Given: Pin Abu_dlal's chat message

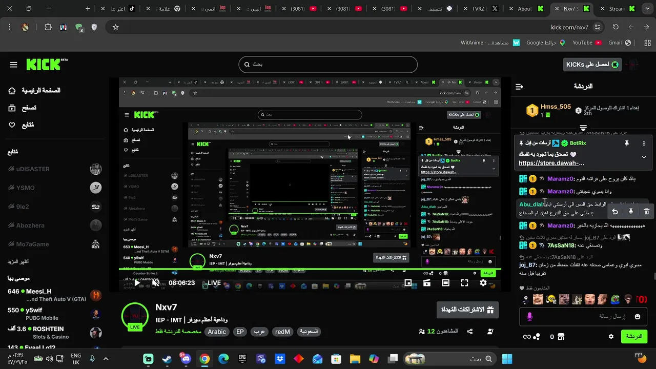Looking at the screenshot, I should tap(631, 211).
